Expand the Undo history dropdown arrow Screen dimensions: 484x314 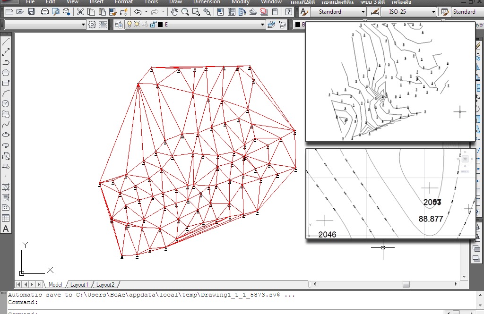[x=146, y=12]
